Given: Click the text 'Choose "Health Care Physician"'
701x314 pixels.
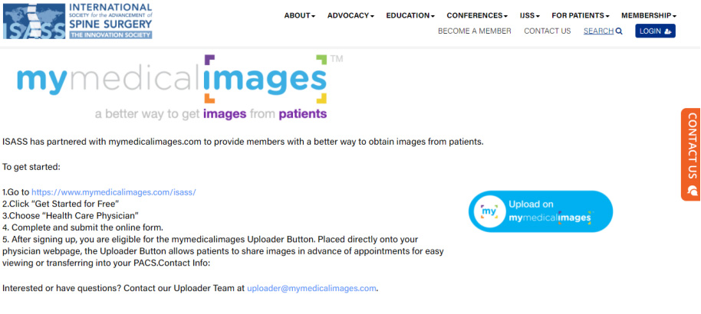Looking at the screenshot, I should 71,216.
